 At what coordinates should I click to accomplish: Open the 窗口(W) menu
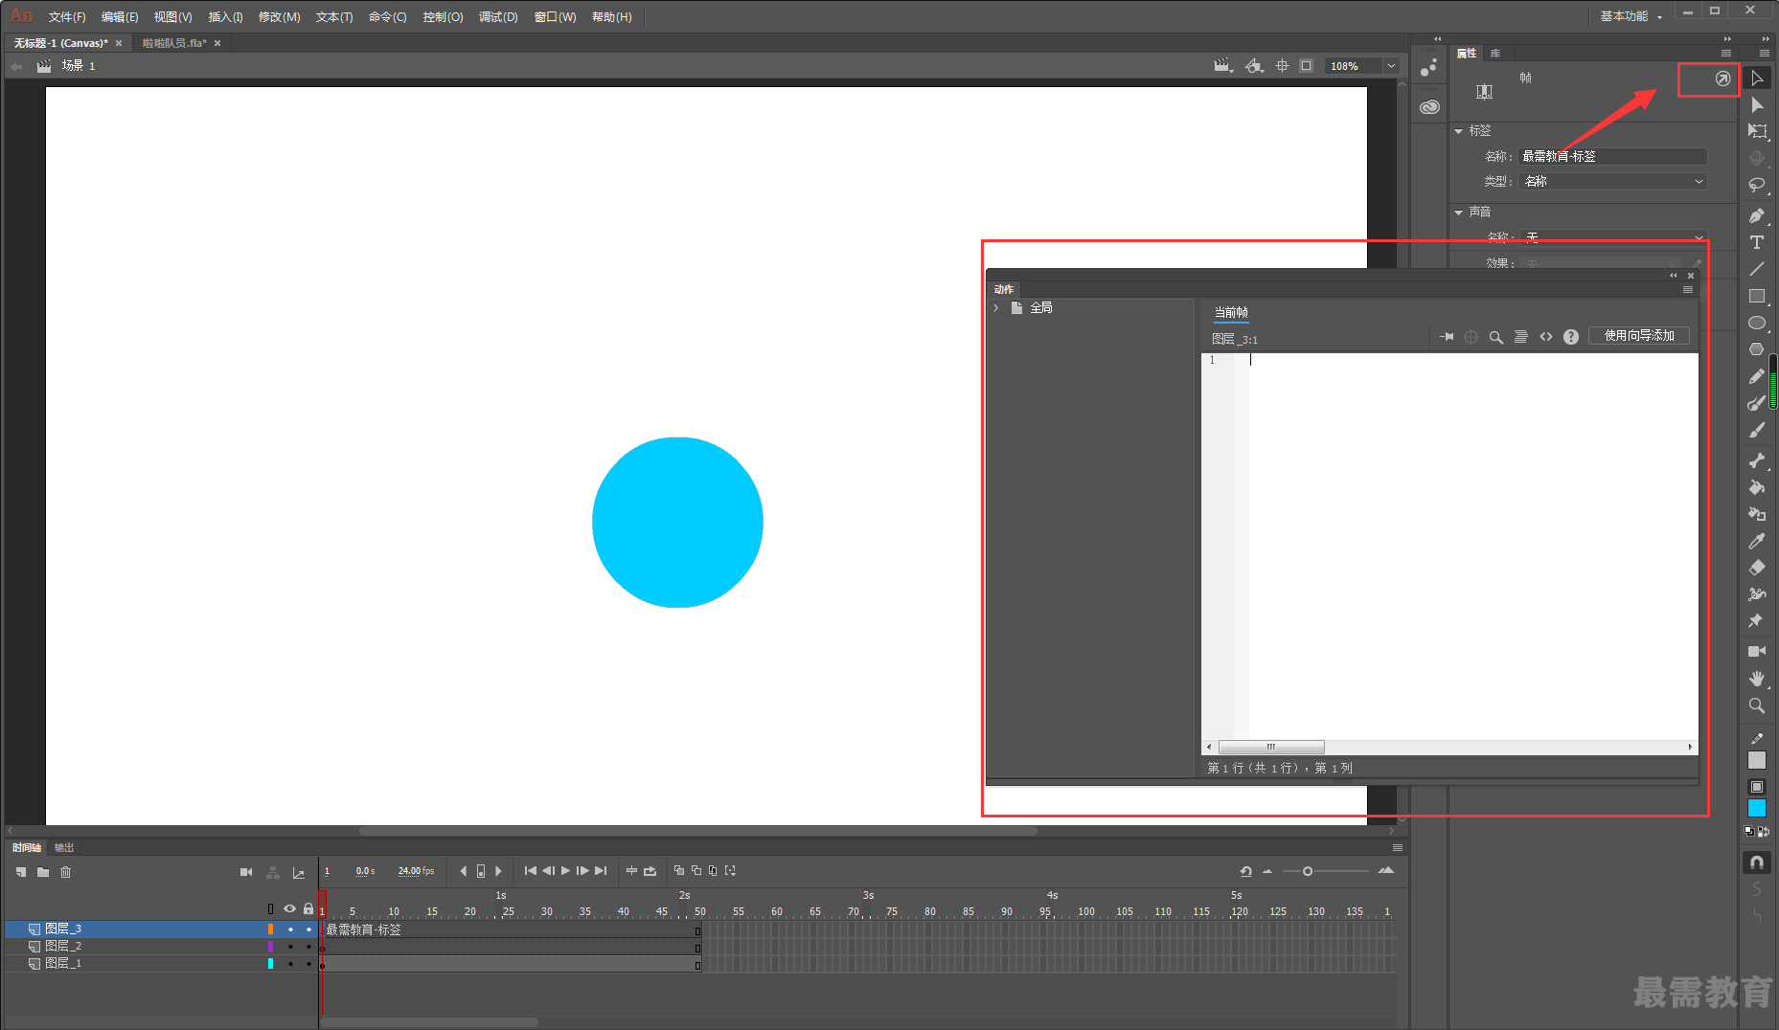point(556,17)
